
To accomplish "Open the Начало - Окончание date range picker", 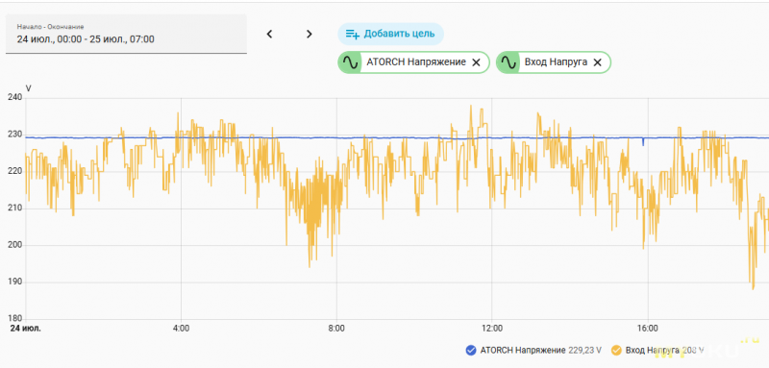I will [126, 34].
